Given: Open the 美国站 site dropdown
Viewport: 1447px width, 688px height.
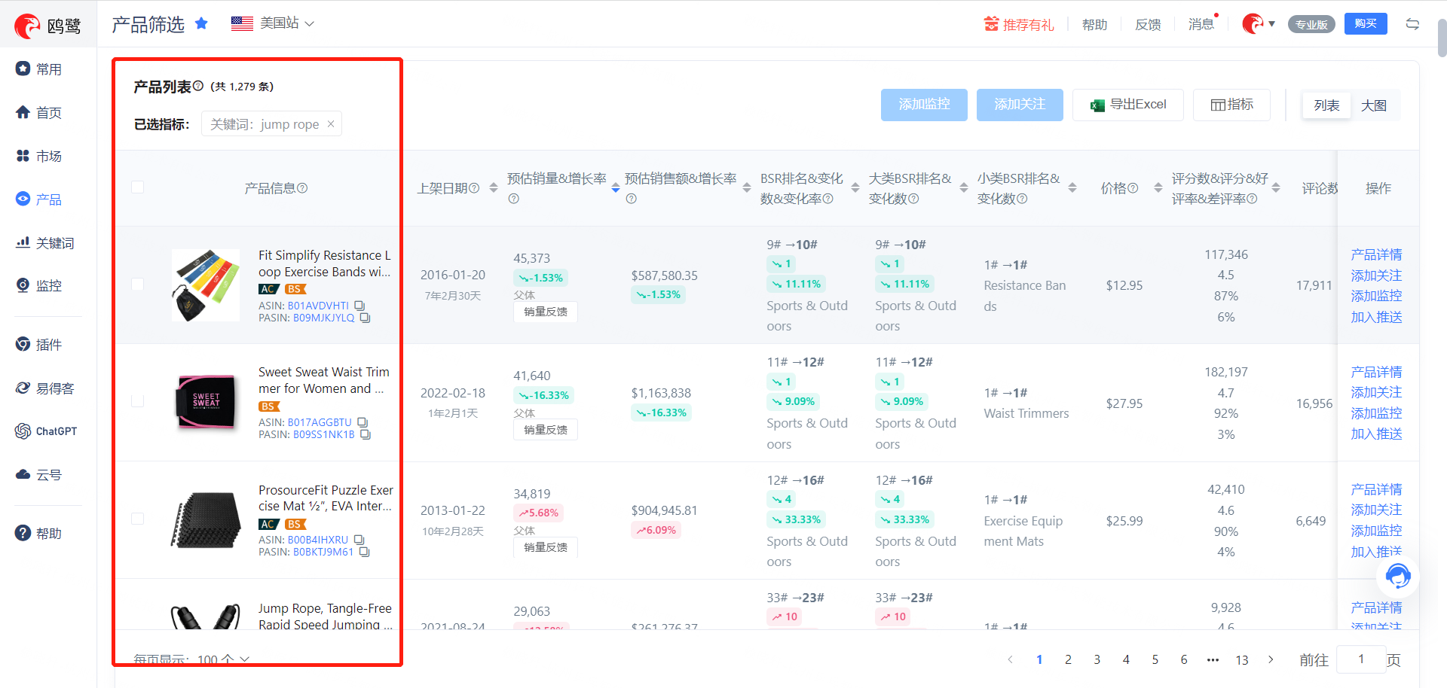Looking at the screenshot, I should tap(273, 23).
